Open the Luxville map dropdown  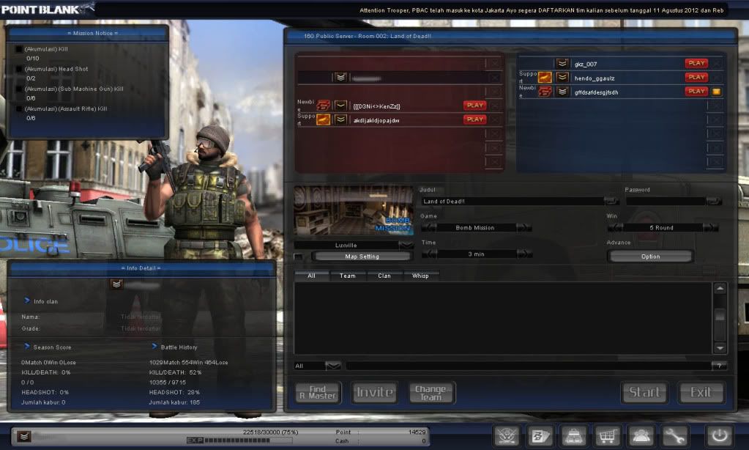click(x=406, y=245)
